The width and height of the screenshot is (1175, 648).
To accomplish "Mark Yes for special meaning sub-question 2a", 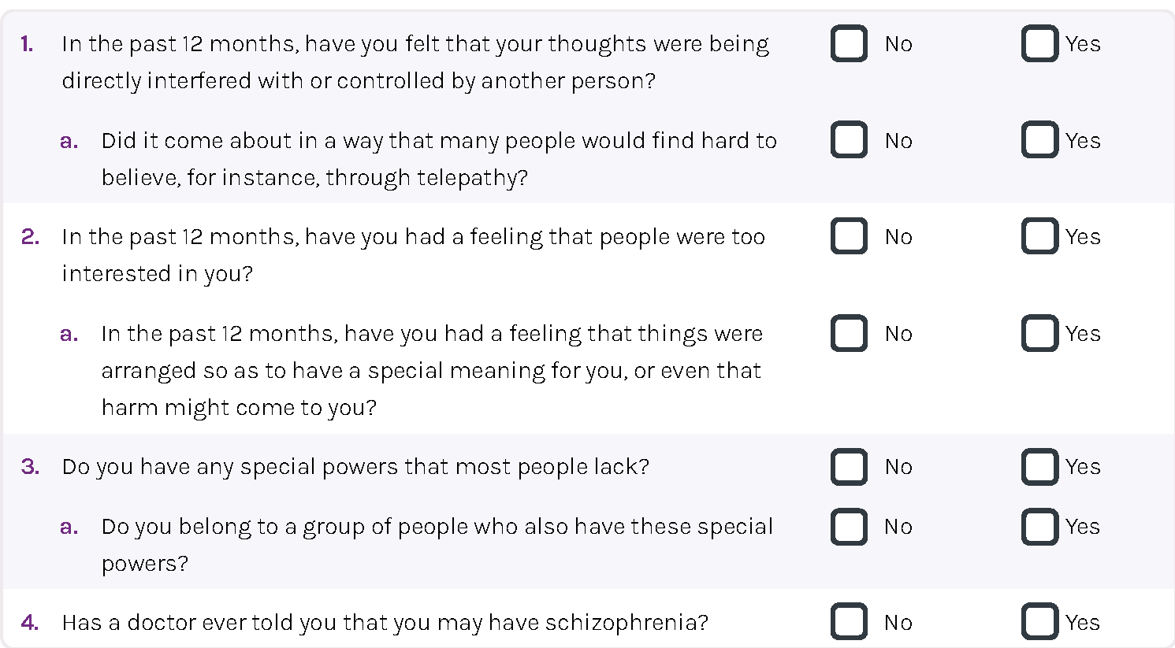I will coord(1039,333).
